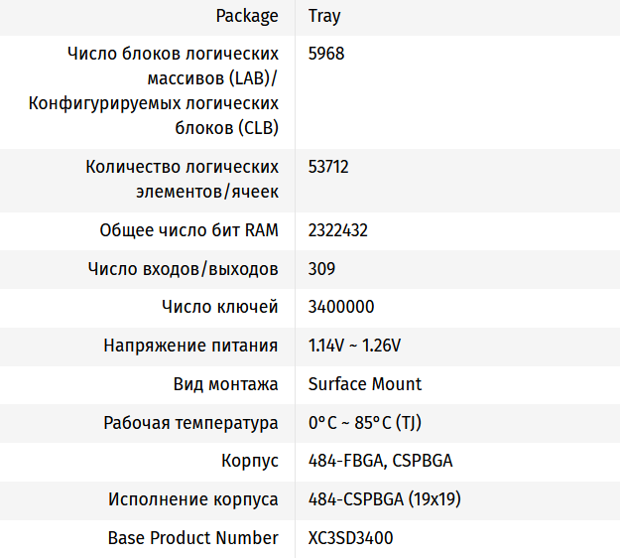Click the 'Вид монтажа' label

pos(225,384)
